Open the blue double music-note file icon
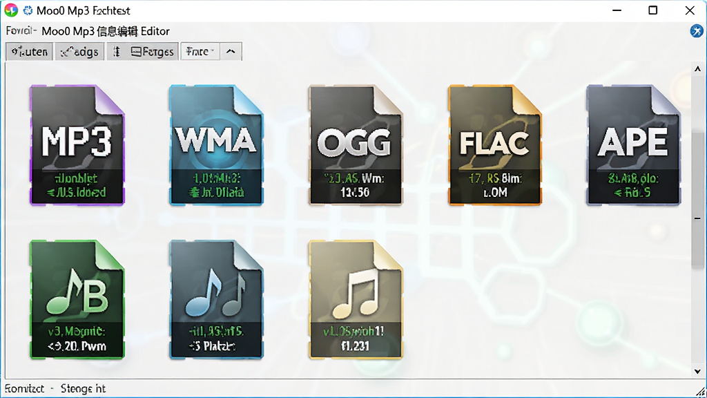707x398 pixels. point(216,300)
